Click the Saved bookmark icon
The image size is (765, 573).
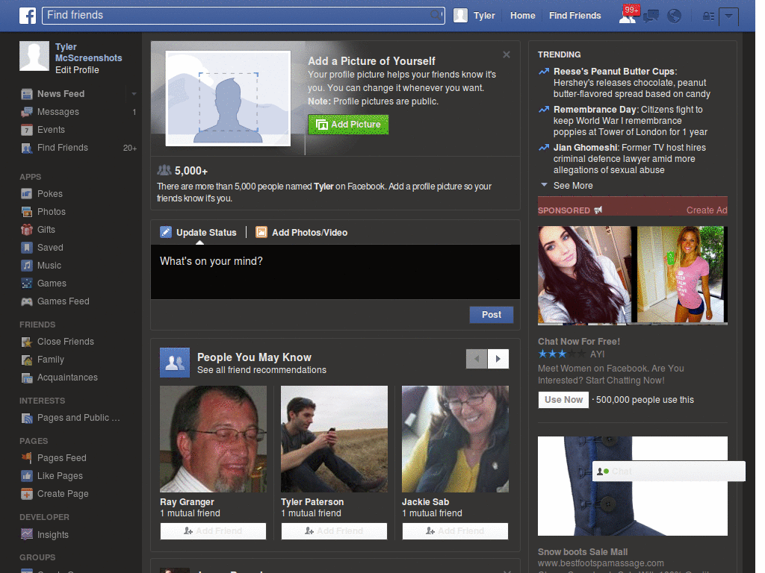(27, 248)
